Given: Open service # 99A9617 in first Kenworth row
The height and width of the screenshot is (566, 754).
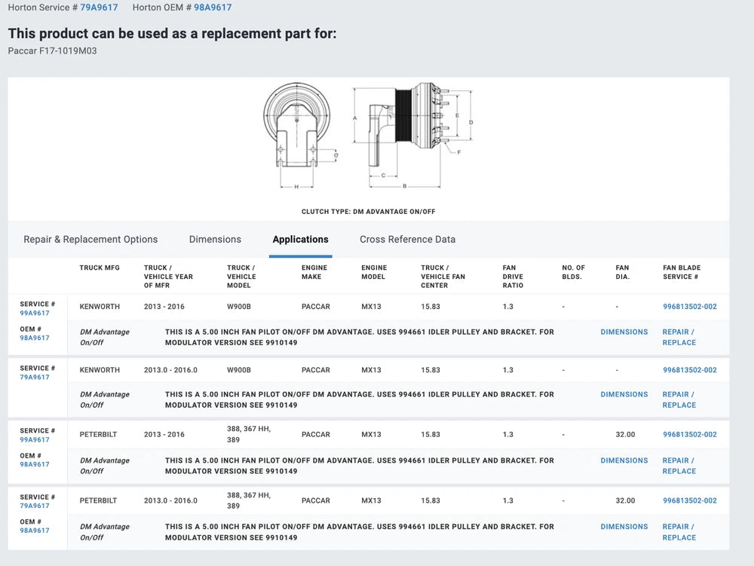Looking at the screenshot, I should pos(35,313).
